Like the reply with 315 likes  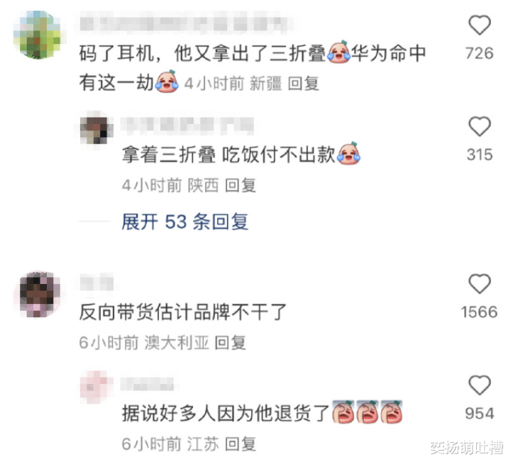point(479,126)
